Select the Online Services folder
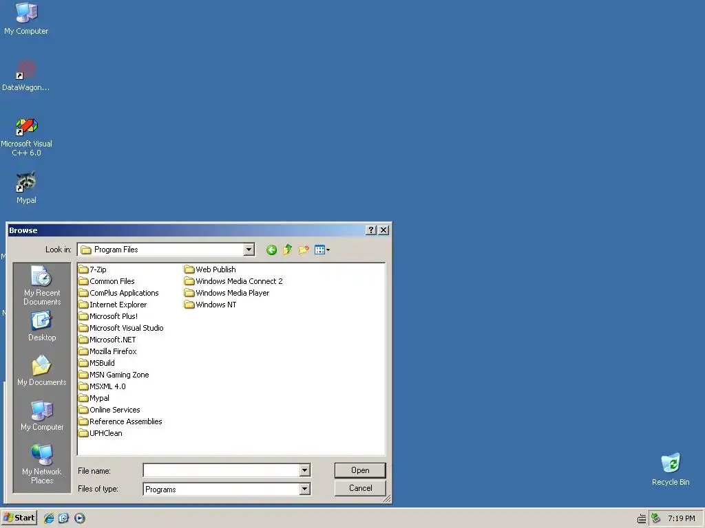Image resolution: width=705 pixels, height=528 pixels. pyautogui.click(x=109, y=410)
